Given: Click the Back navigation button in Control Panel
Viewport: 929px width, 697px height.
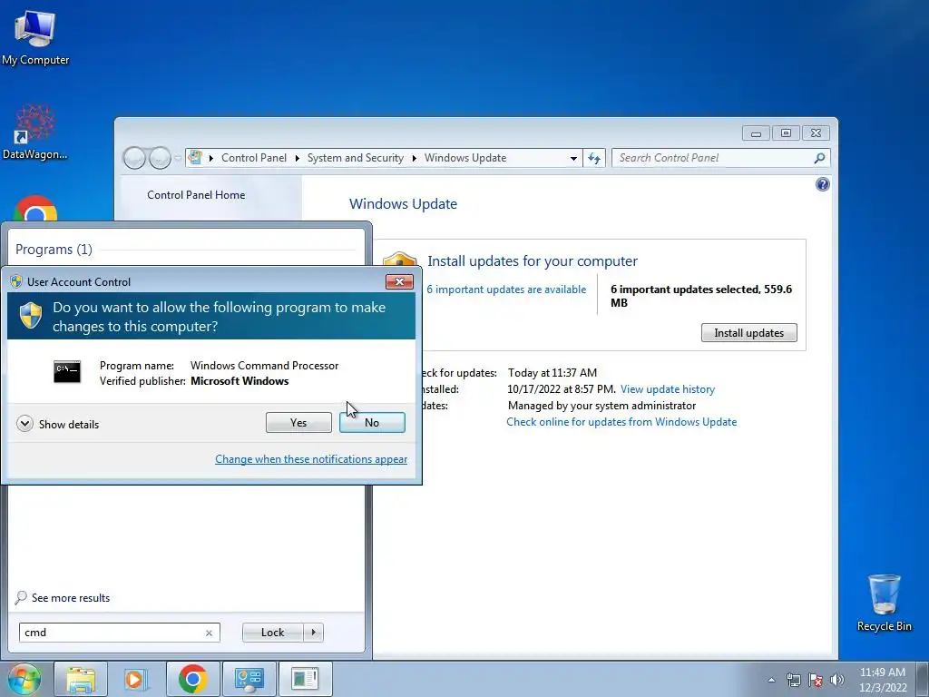Looking at the screenshot, I should point(134,158).
